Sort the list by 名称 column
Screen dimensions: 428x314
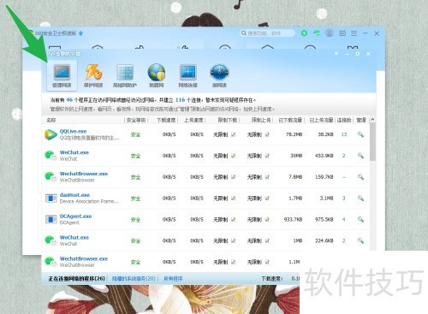51,120
